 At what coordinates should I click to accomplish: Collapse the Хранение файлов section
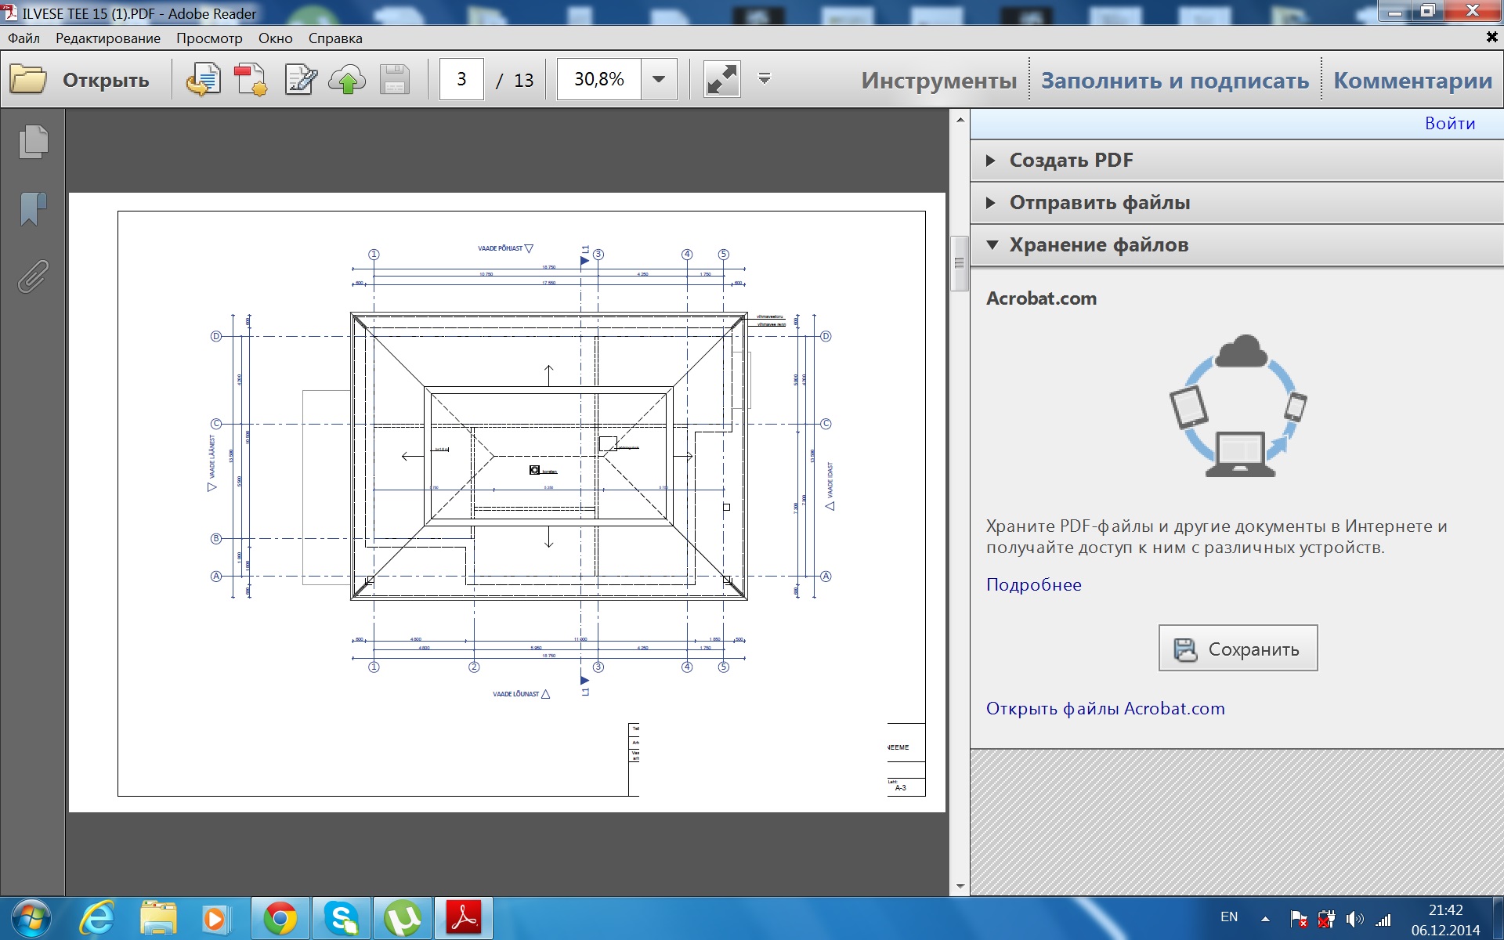tap(1097, 245)
